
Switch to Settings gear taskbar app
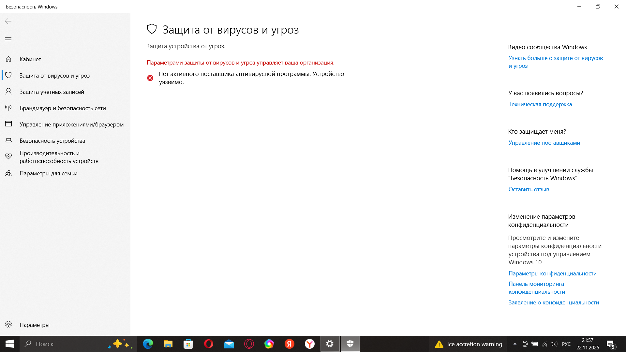click(x=330, y=344)
